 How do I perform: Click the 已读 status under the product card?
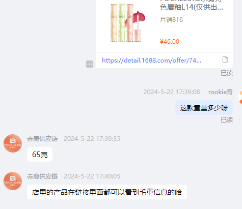point(227,73)
